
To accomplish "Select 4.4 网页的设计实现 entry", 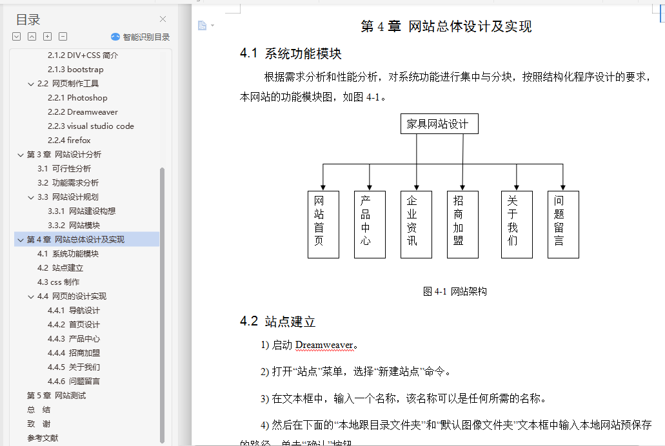I will [x=72, y=296].
